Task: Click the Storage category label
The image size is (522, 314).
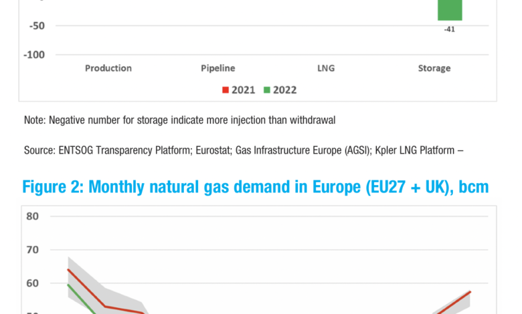Action: (x=434, y=68)
